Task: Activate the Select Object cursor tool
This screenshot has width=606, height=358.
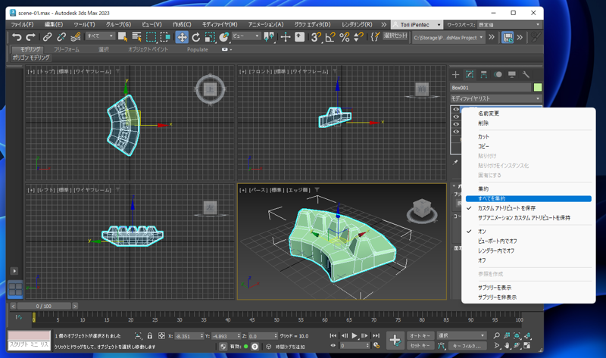Action: click(123, 36)
